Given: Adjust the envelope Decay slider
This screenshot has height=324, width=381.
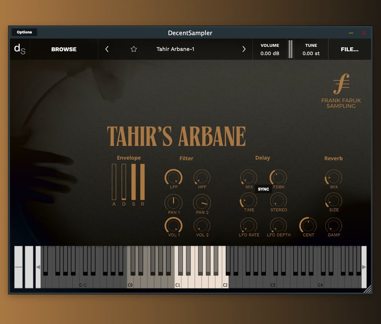Looking at the screenshot, I should tap(124, 182).
